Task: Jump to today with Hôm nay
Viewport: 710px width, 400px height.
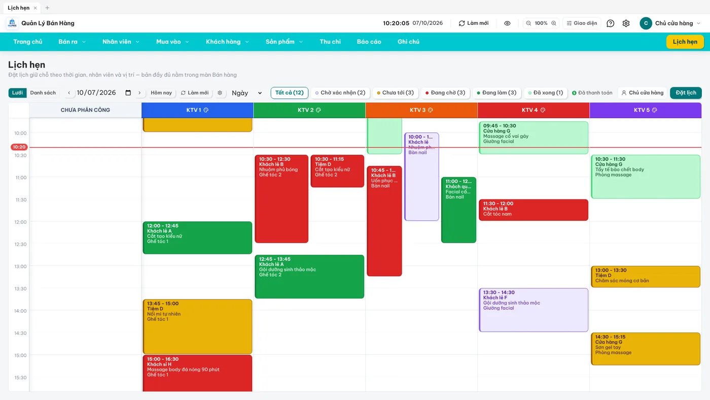Action: 161,93
